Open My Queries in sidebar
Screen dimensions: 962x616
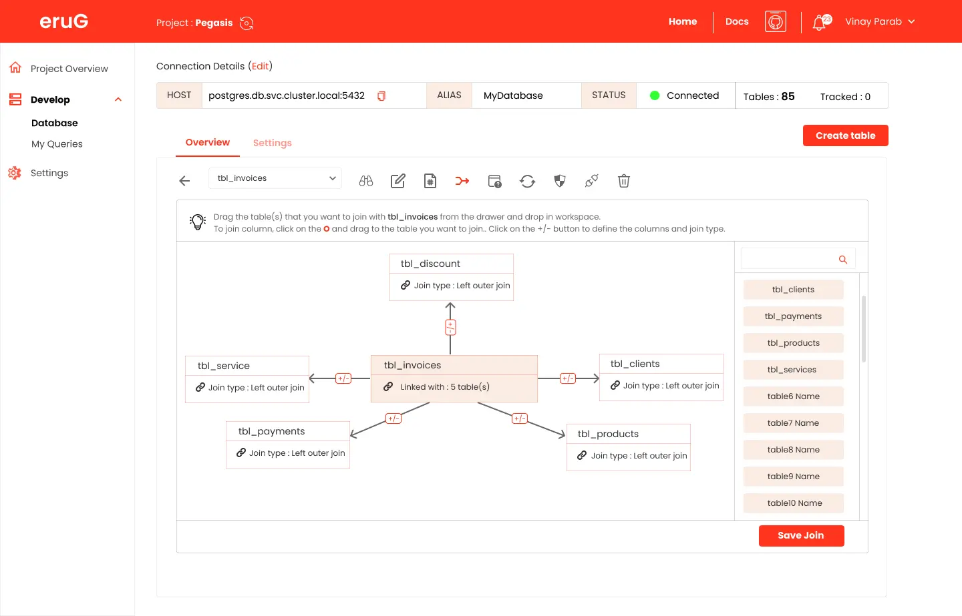coord(57,144)
